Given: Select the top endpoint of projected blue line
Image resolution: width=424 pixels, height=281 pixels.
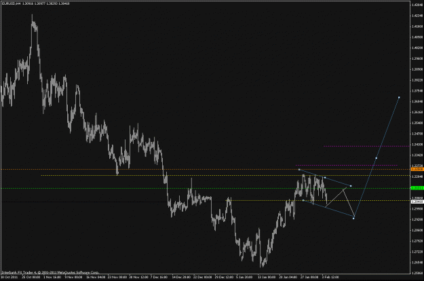Looking at the screenshot, I should pyautogui.click(x=399, y=97).
